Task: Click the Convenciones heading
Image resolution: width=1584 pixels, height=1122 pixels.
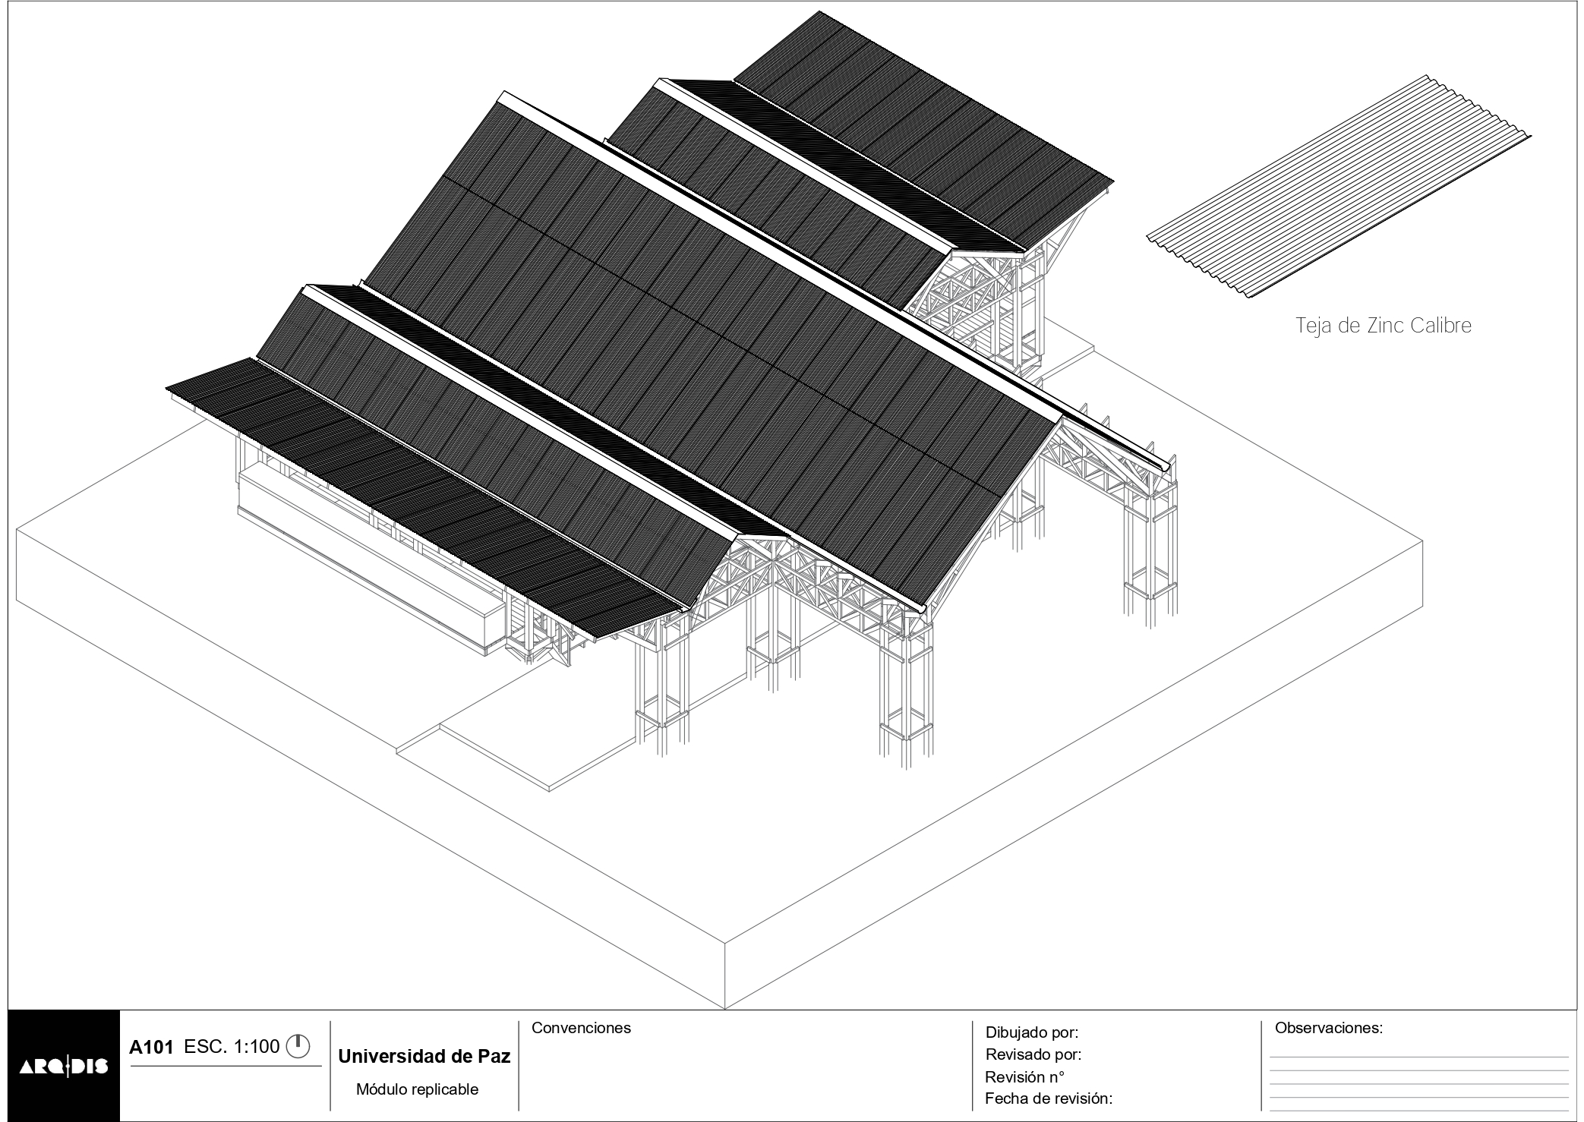Action: pos(581,1028)
